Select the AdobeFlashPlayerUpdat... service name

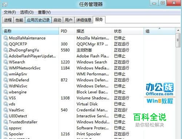(x=32, y=56)
